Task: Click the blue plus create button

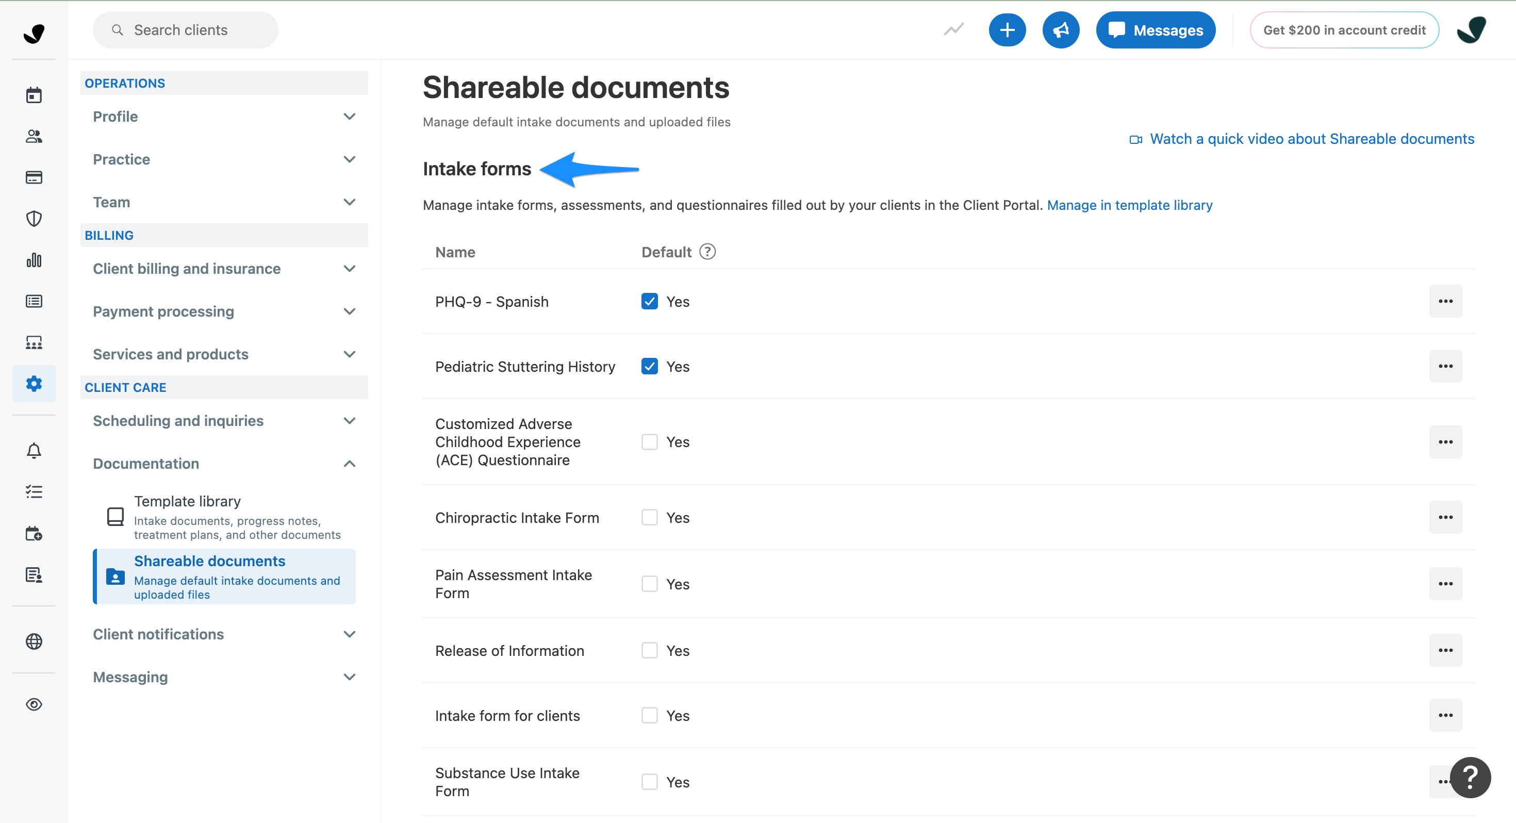Action: 1007,30
